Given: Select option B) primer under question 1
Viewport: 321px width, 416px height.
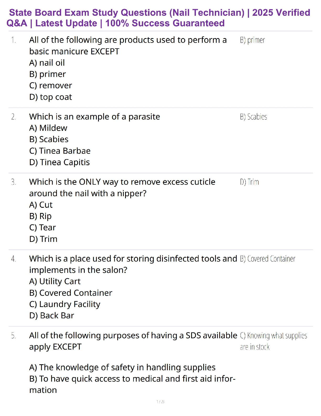Looking at the screenshot, I should pos(47,74).
